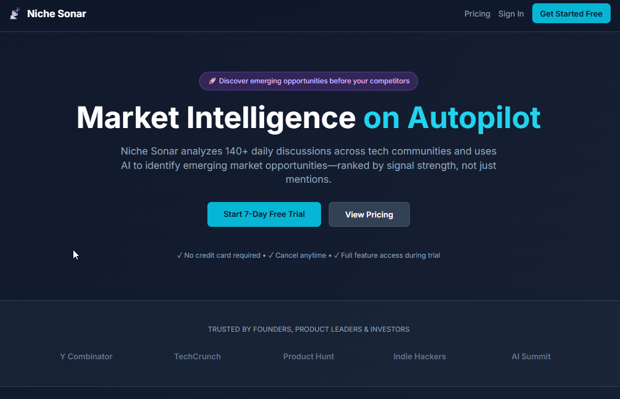Click the cyan on Autopilot headline text
The width and height of the screenshot is (620, 399).
point(452,118)
